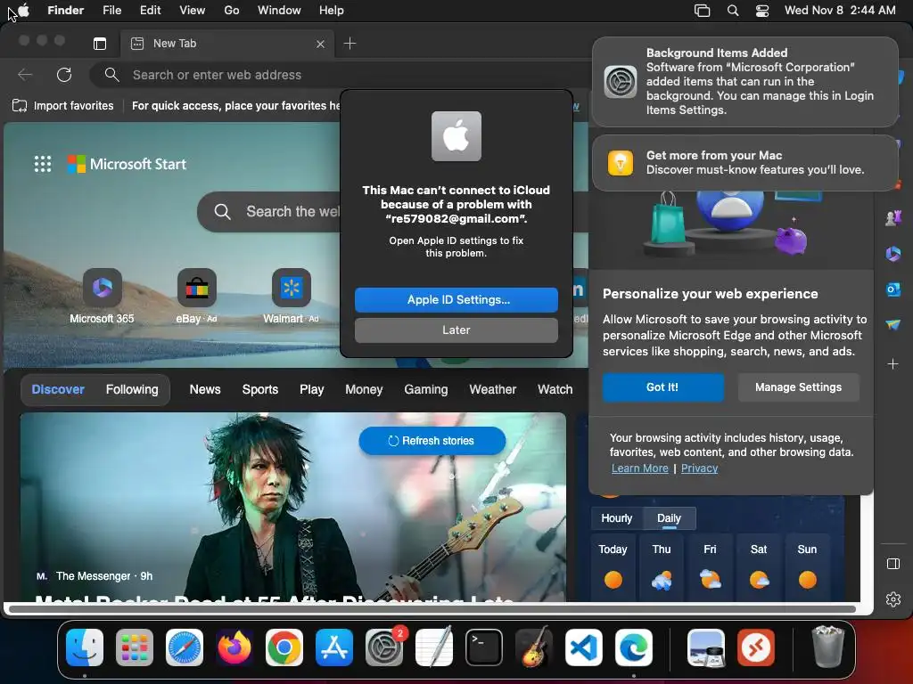Open the View menu
913x684 pixels.
pyautogui.click(x=193, y=11)
